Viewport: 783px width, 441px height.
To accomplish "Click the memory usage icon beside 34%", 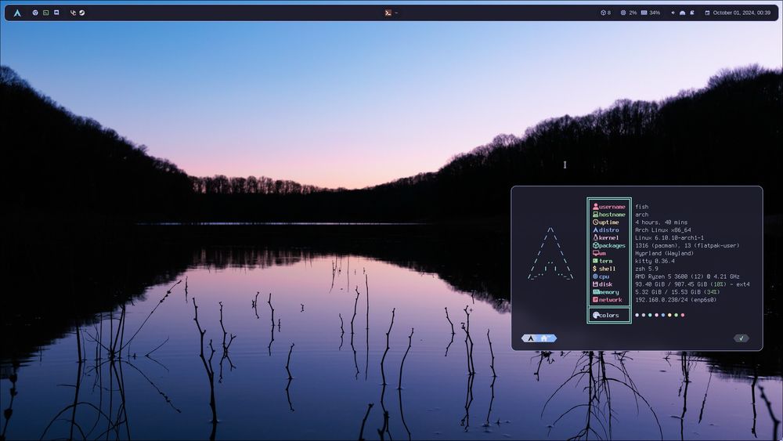I will (x=644, y=13).
